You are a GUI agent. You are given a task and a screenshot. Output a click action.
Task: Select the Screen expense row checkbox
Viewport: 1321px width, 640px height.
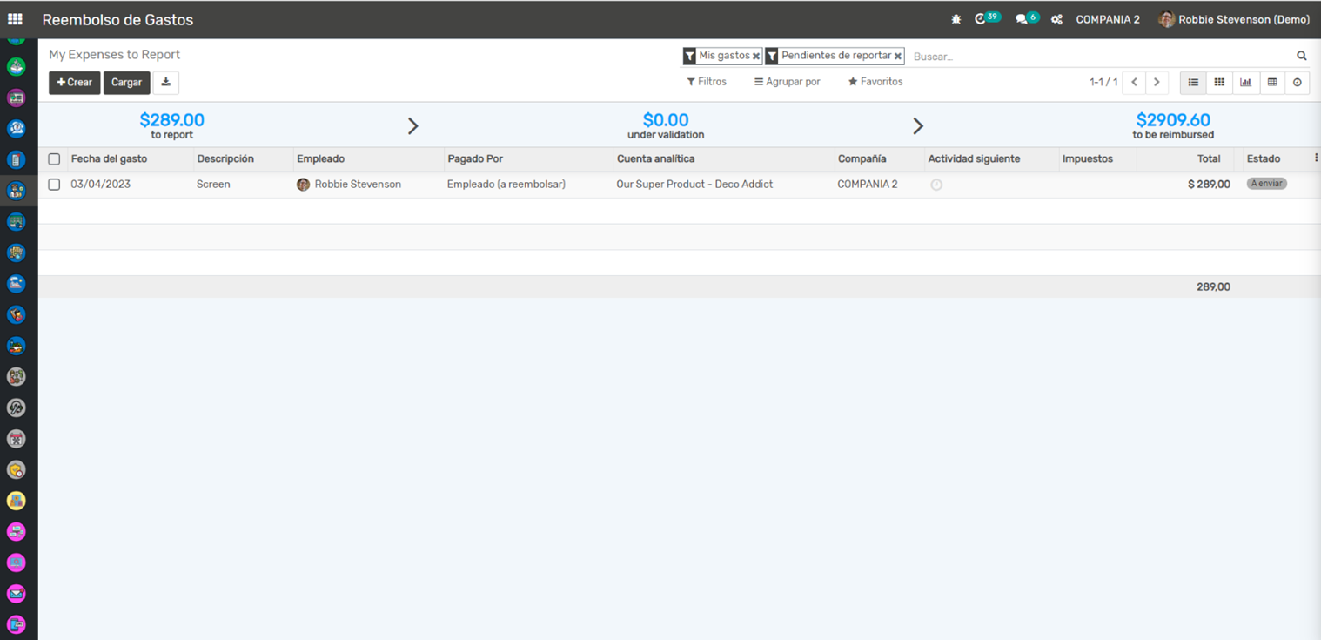click(x=54, y=185)
